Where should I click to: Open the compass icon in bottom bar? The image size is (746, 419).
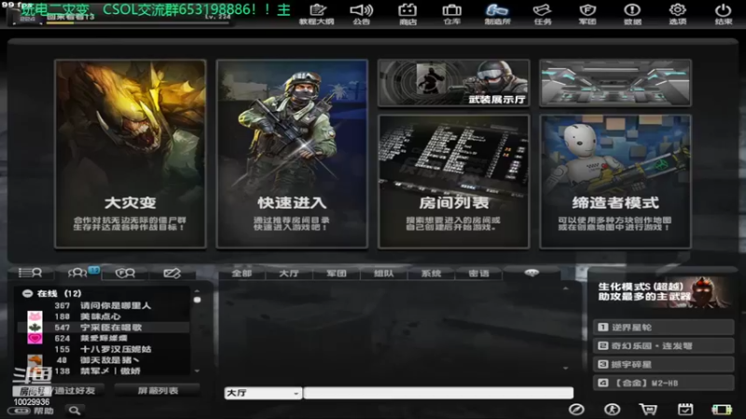576,409
